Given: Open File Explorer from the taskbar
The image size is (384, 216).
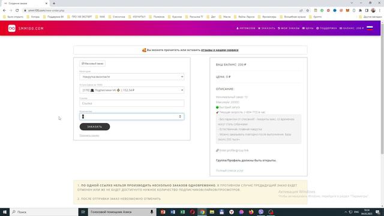Looking at the screenshot, I should pyautogui.click(x=212, y=212).
